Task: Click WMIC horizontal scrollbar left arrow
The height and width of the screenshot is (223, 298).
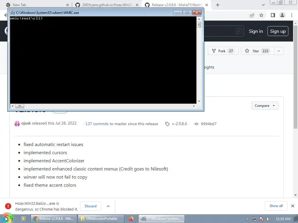Action: click(12, 106)
